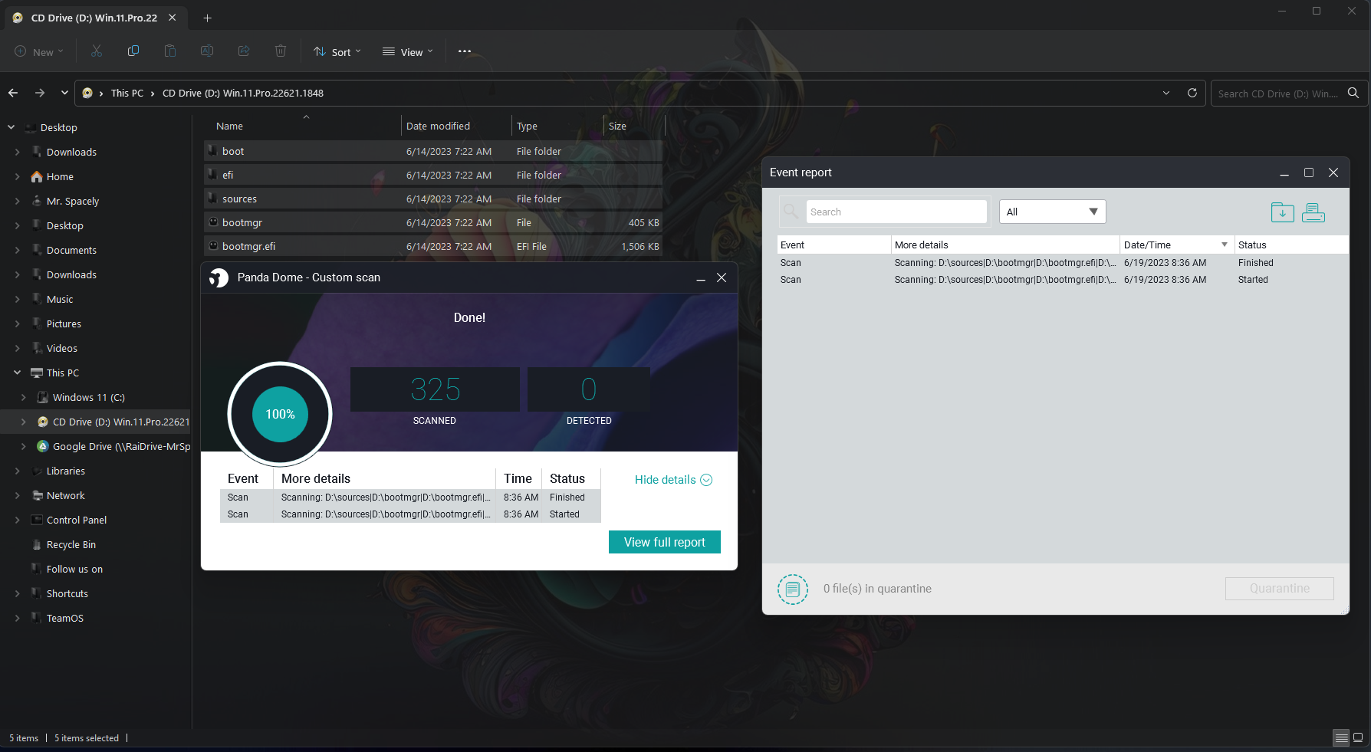This screenshot has width=1371, height=752.
Task: Click the Paste icon in Explorer toolbar
Action: point(170,51)
